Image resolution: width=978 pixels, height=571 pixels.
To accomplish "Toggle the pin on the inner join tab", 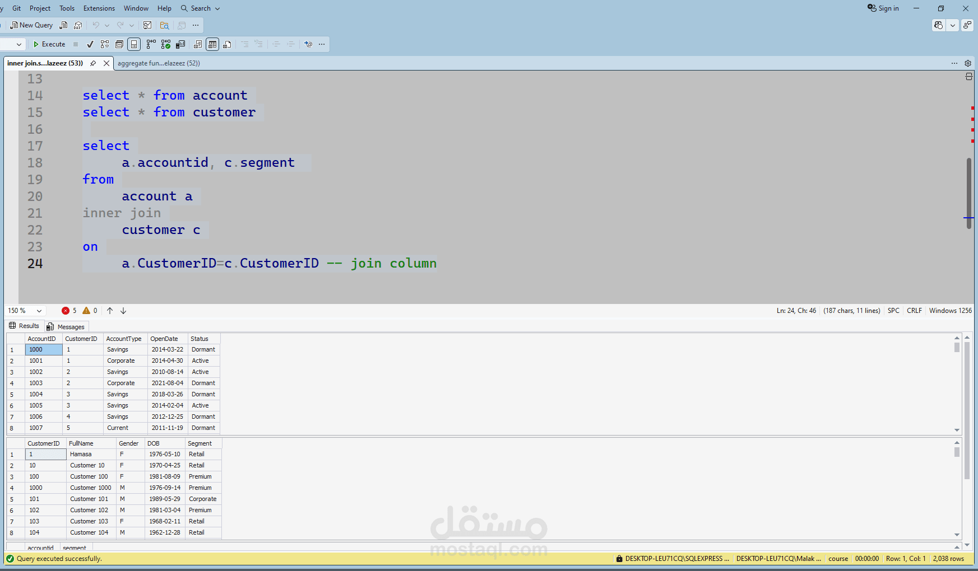I will point(93,63).
